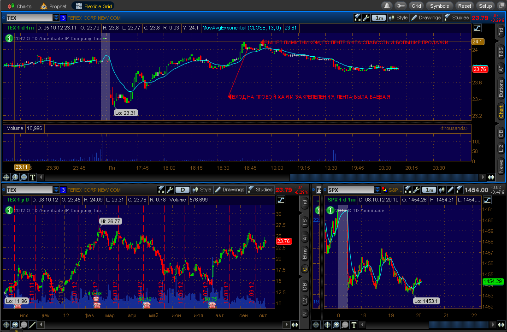Toggle the DB side panel on upper chart
507x332 pixels.
501,133
